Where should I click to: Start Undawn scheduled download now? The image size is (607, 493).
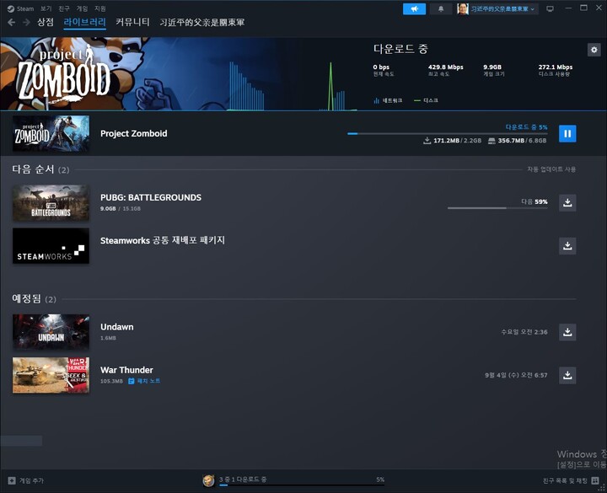click(x=567, y=332)
